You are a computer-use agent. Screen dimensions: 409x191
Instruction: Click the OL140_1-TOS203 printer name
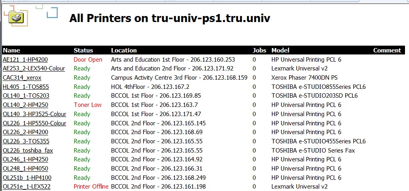(x=26, y=96)
